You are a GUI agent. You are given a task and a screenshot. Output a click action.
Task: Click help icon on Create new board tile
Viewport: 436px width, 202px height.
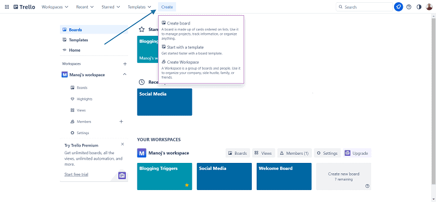tap(367, 186)
